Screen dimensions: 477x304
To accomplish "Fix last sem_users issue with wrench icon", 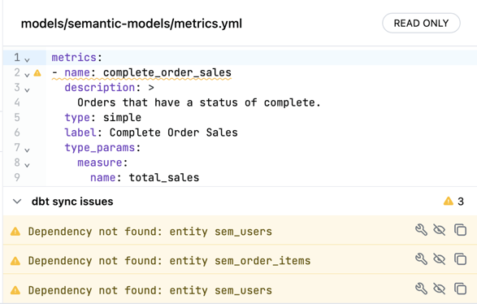I will coord(421,289).
